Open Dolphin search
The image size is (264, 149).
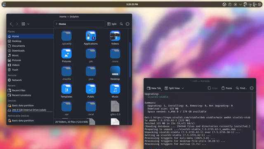(x=121, y=24)
